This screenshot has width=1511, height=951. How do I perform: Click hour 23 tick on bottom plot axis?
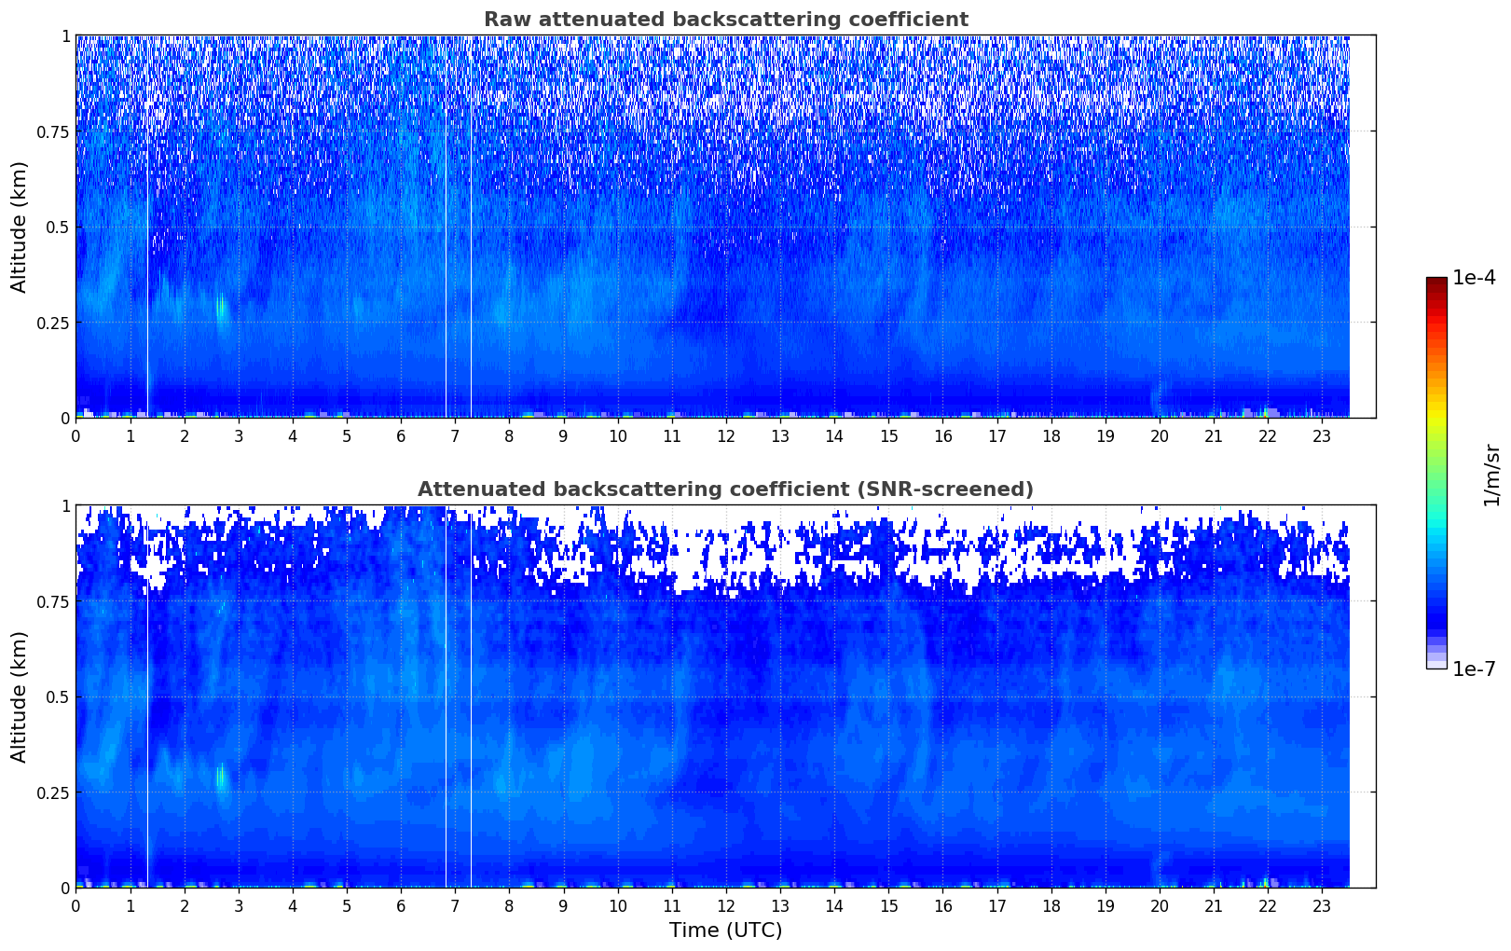(1321, 905)
